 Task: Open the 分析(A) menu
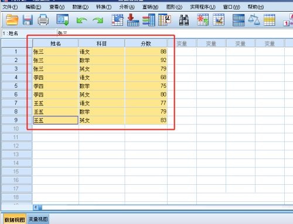[127, 7]
